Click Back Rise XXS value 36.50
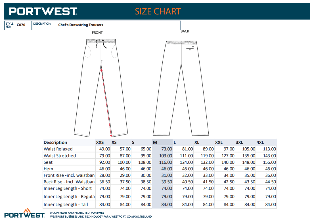314x221 pixels. click(x=105, y=182)
